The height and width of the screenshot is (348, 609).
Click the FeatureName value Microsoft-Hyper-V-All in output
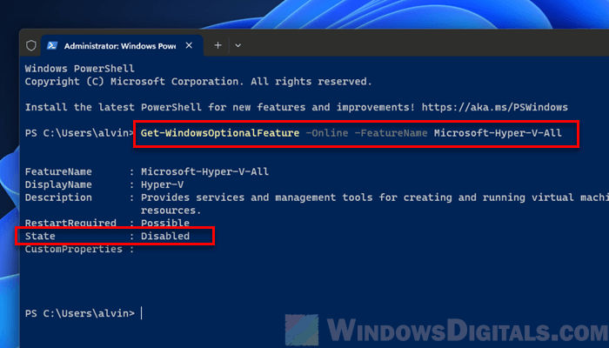204,171
